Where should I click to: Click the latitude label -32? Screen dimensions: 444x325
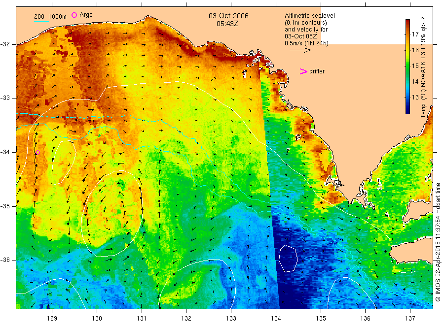(5, 44)
